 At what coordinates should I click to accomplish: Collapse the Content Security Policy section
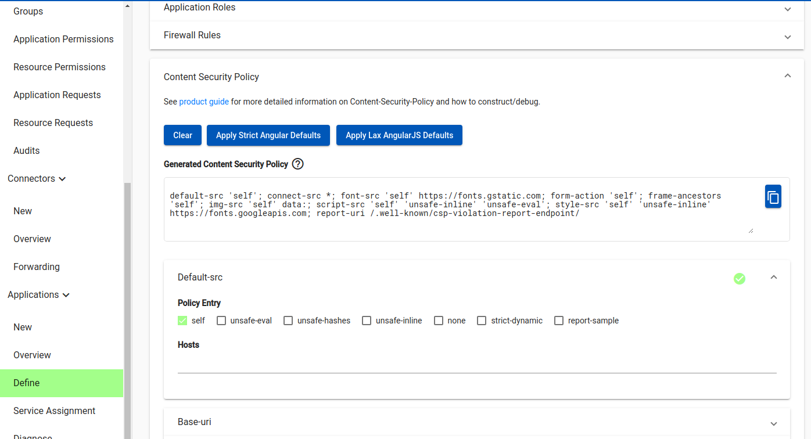point(787,76)
